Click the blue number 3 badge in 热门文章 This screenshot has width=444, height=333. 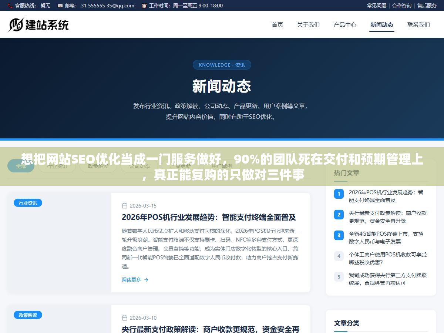[339, 235]
